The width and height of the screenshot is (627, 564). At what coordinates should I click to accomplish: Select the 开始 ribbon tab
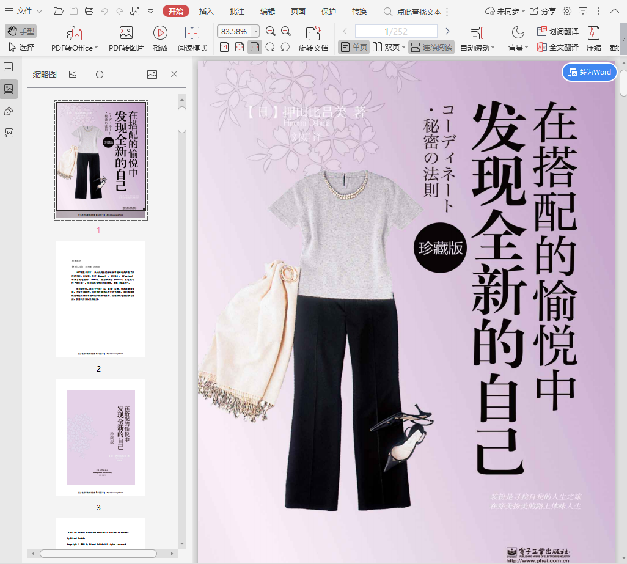click(176, 11)
